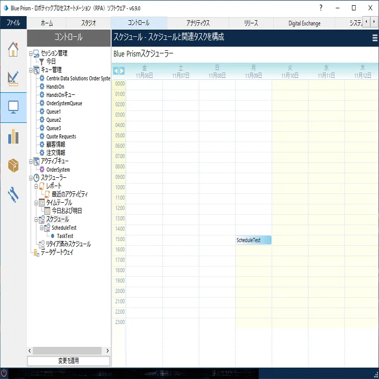Click the gear icon beside Queue1
This screenshot has height=379, width=379.
[42, 111]
